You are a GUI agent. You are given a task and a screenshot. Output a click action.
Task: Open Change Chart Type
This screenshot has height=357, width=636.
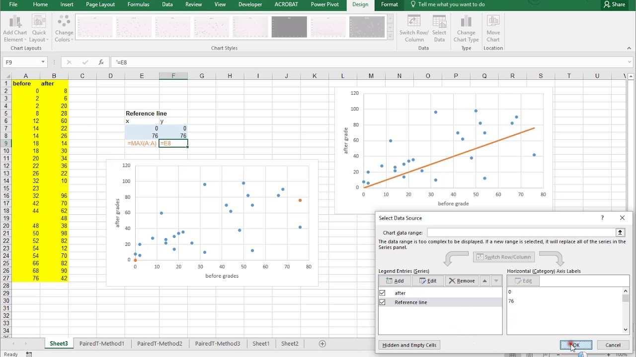(466, 29)
